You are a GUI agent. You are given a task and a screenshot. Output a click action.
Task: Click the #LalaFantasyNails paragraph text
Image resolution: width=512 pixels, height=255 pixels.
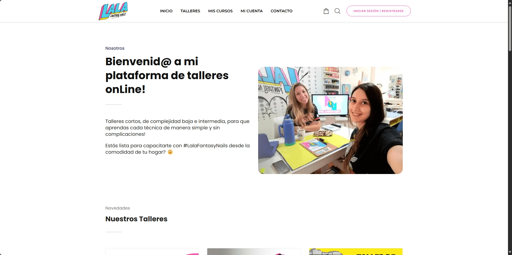(177, 149)
